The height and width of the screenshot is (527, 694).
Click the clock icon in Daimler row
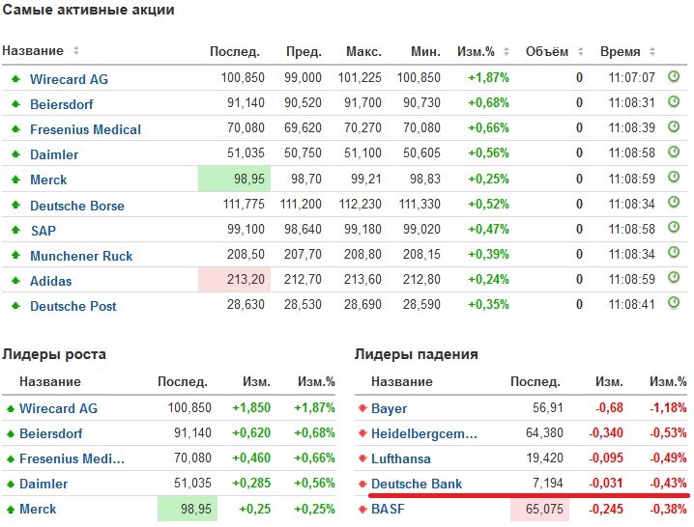point(673,153)
